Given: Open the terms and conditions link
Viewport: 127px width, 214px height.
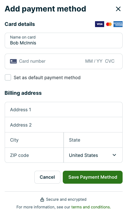Looking at the screenshot, I should pyautogui.click(x=91, y=207).
